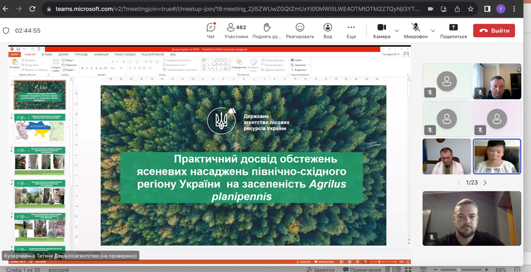The width and height of the screenshot is (531, 272).
Task: Select slide 3 thumbnail
Action: 40,160
